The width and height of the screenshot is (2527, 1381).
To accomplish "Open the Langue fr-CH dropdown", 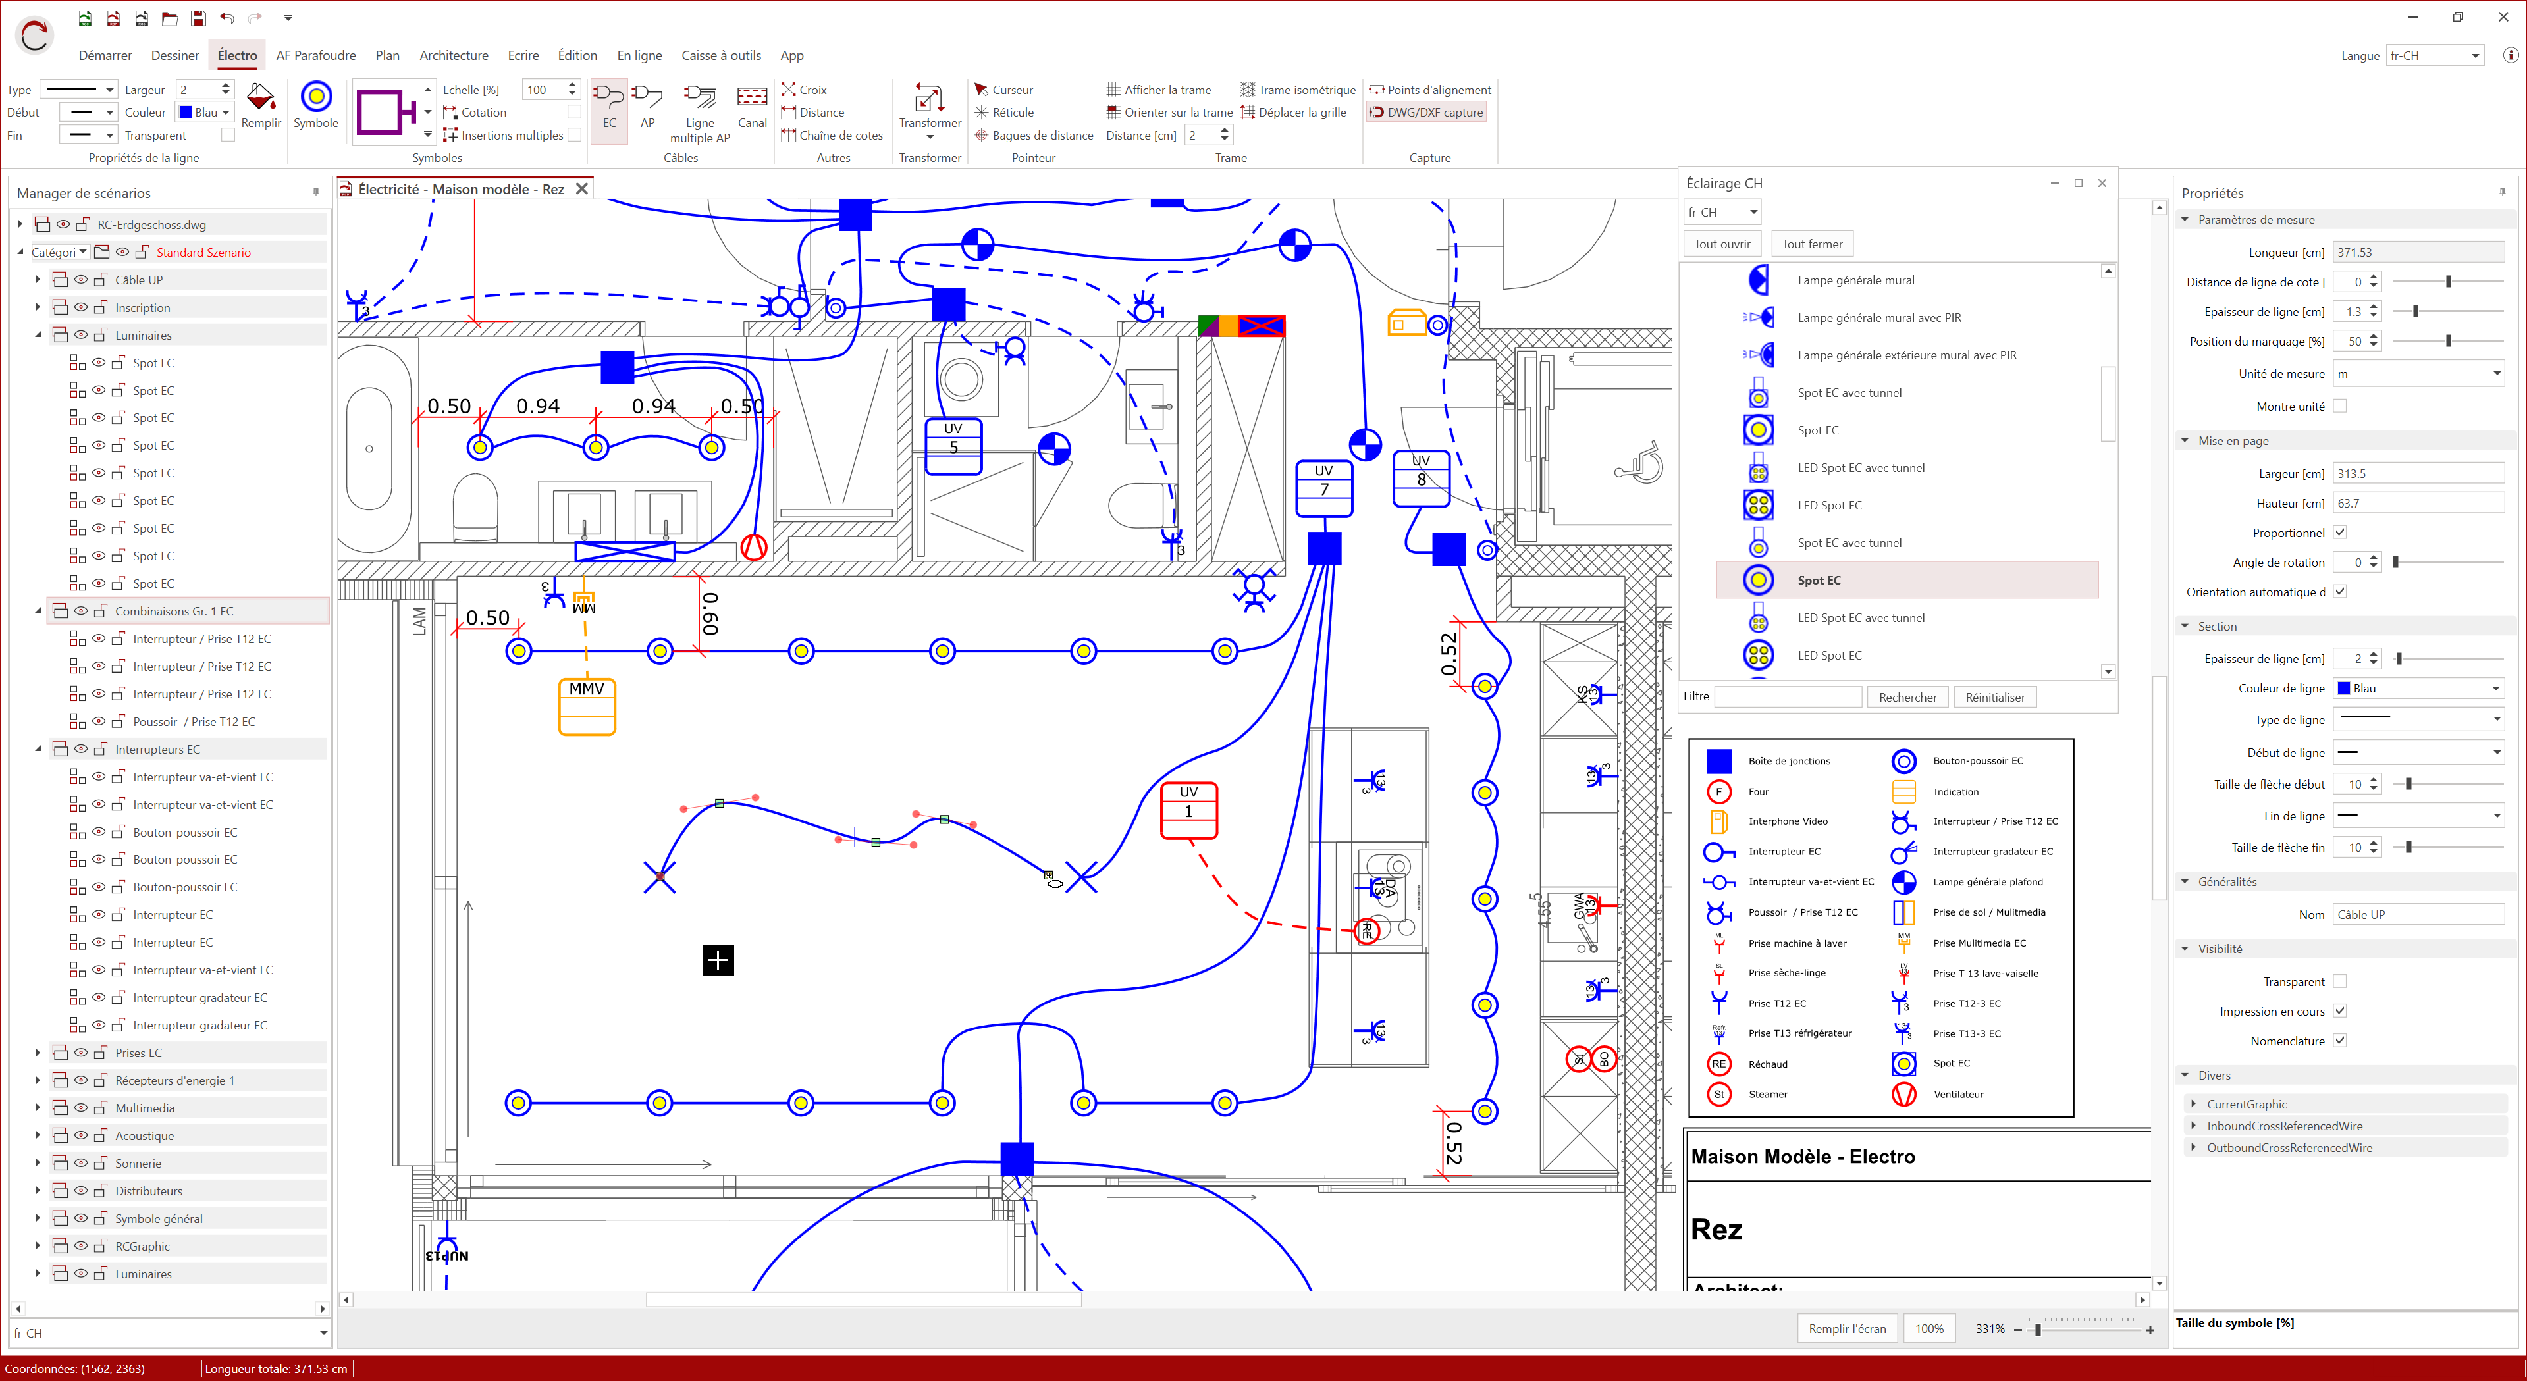I will click(x=2435, y=56).
